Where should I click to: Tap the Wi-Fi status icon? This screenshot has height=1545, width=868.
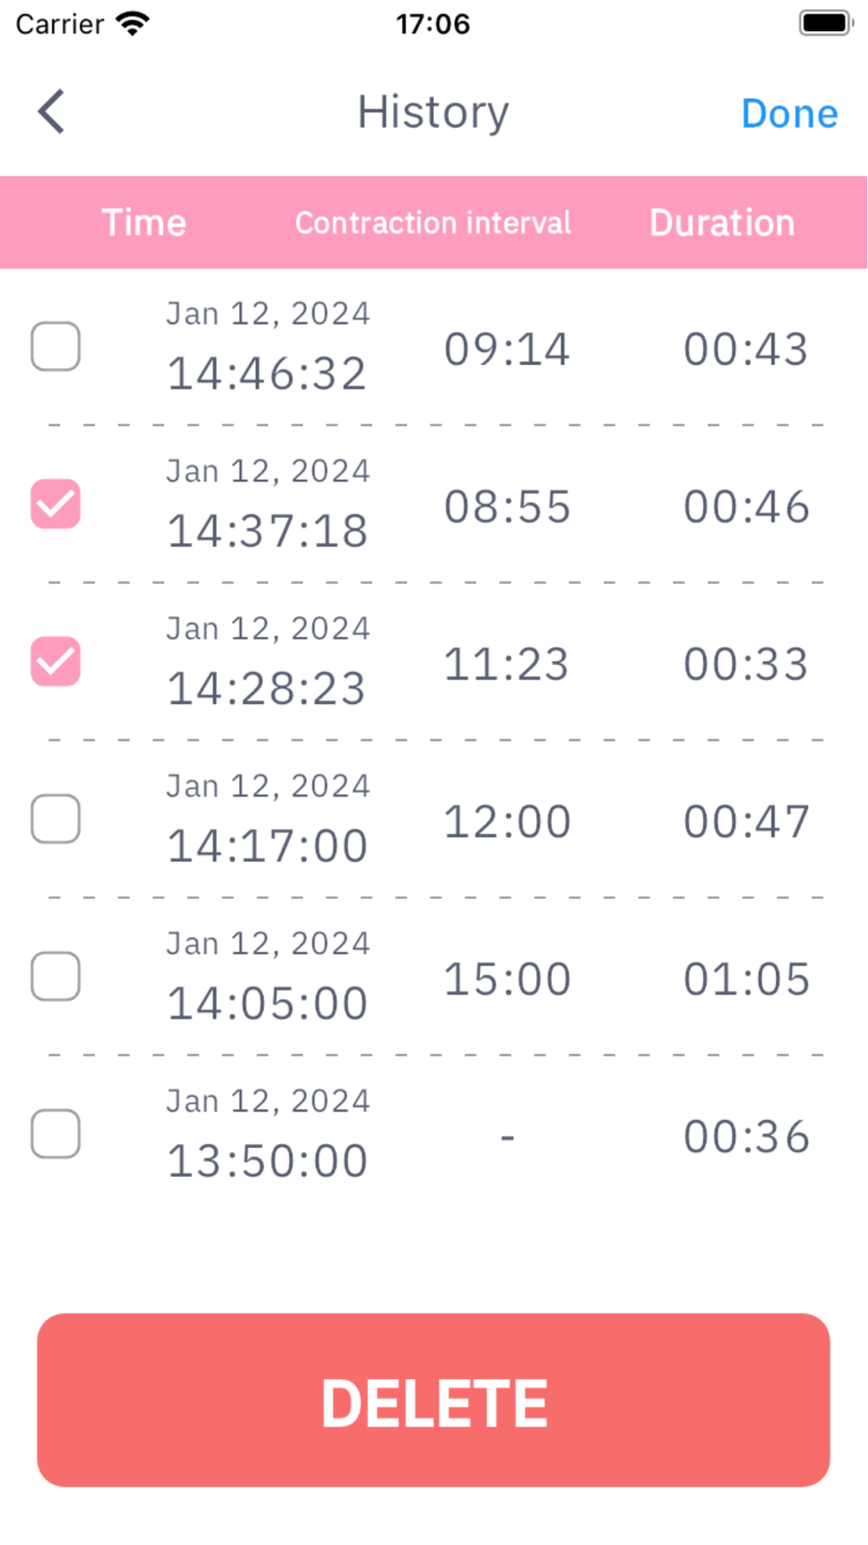pos(133,23)
